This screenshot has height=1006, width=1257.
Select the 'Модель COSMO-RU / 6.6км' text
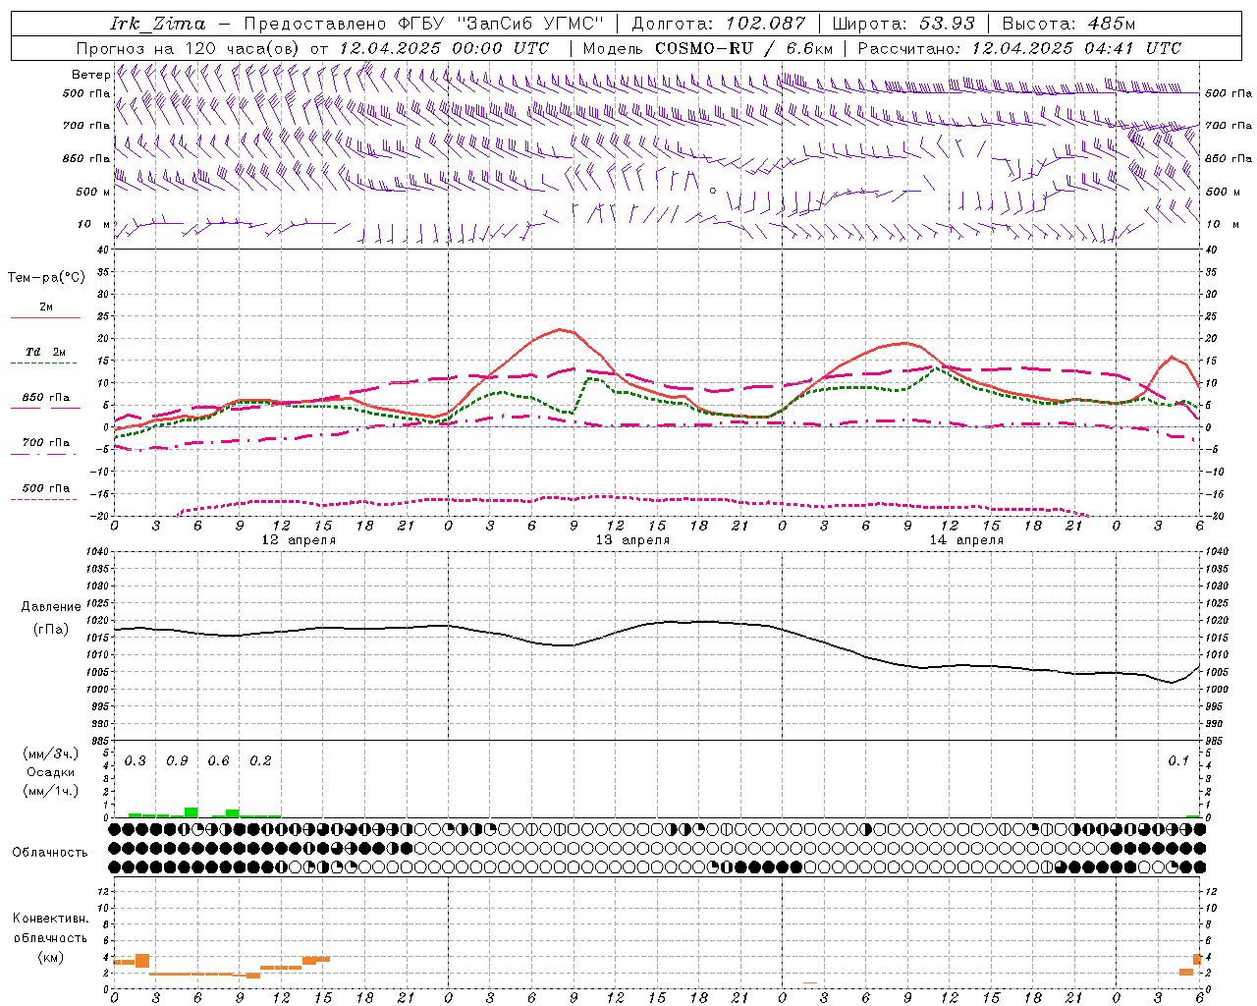click(x=708, y=48)
